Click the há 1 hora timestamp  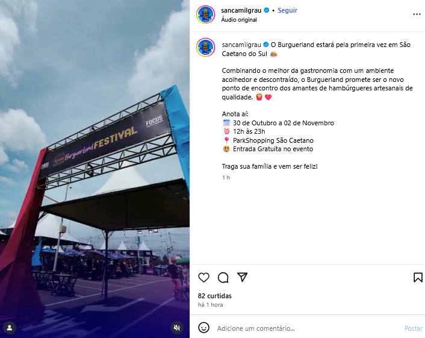click(210, 305)
